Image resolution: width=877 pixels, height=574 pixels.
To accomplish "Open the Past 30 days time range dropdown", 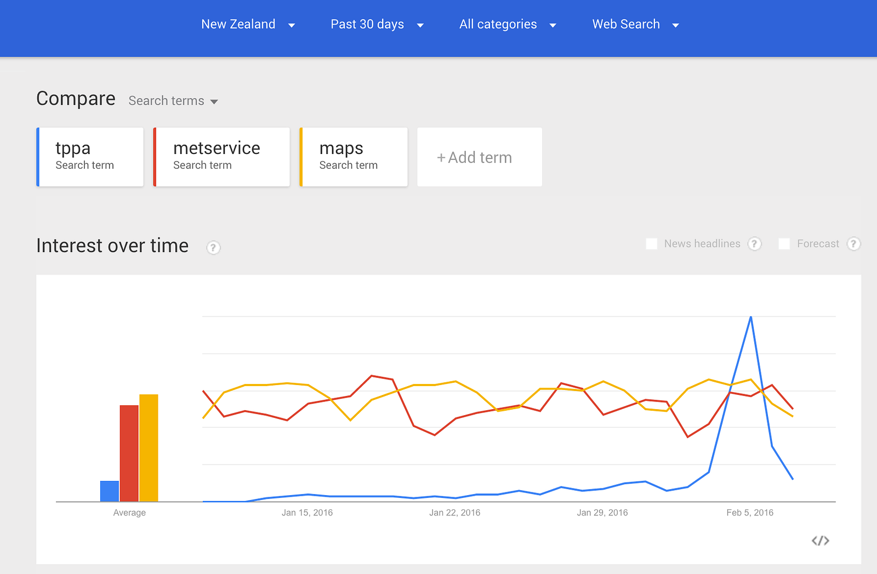I will (x=377, y=25).
